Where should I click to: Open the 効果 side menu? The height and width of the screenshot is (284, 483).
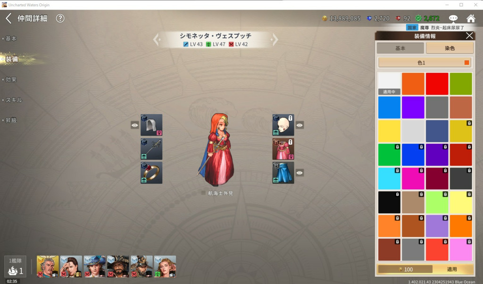[x=10, y=79]
